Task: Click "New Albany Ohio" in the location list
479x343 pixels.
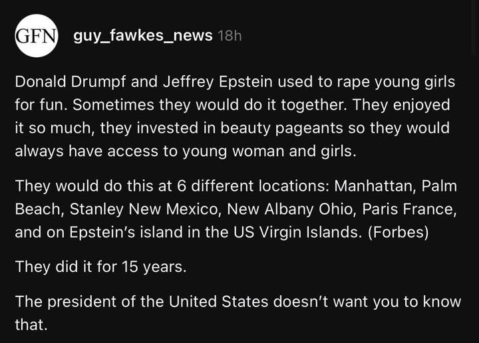Action: pos(292,209)
